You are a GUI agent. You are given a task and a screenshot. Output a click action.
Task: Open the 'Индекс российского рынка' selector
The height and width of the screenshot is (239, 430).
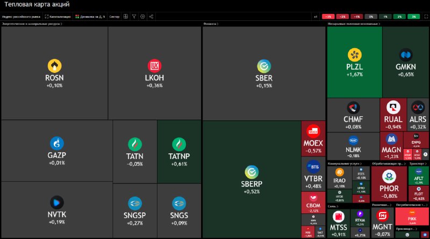21,17
